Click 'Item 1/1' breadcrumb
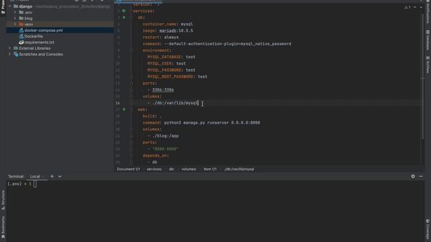This screenshot has width=431, height=242. tap(210, 169)
